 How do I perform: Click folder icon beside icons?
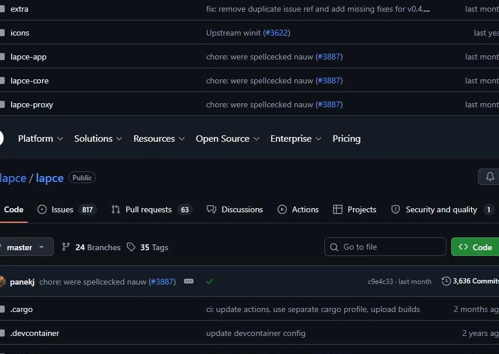pos(2,33)
